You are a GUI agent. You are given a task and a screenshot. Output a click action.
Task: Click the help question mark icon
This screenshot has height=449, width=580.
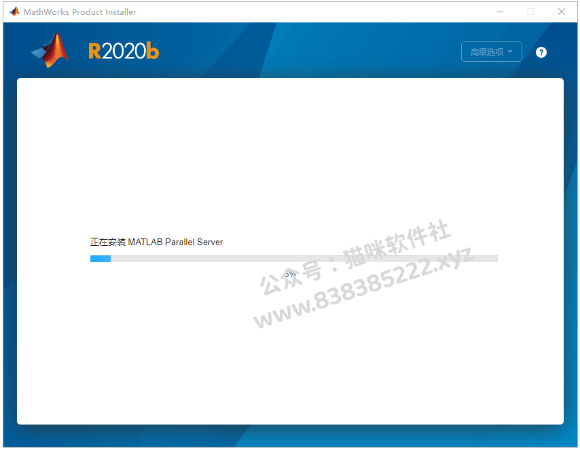click(541, 52)
